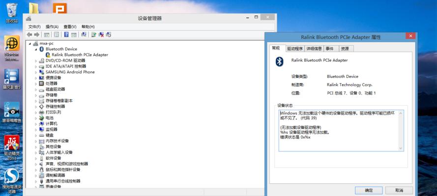437x196 pixels.
Task: Select the 暴风影音5 desktop shortcut
Action: 11,78
